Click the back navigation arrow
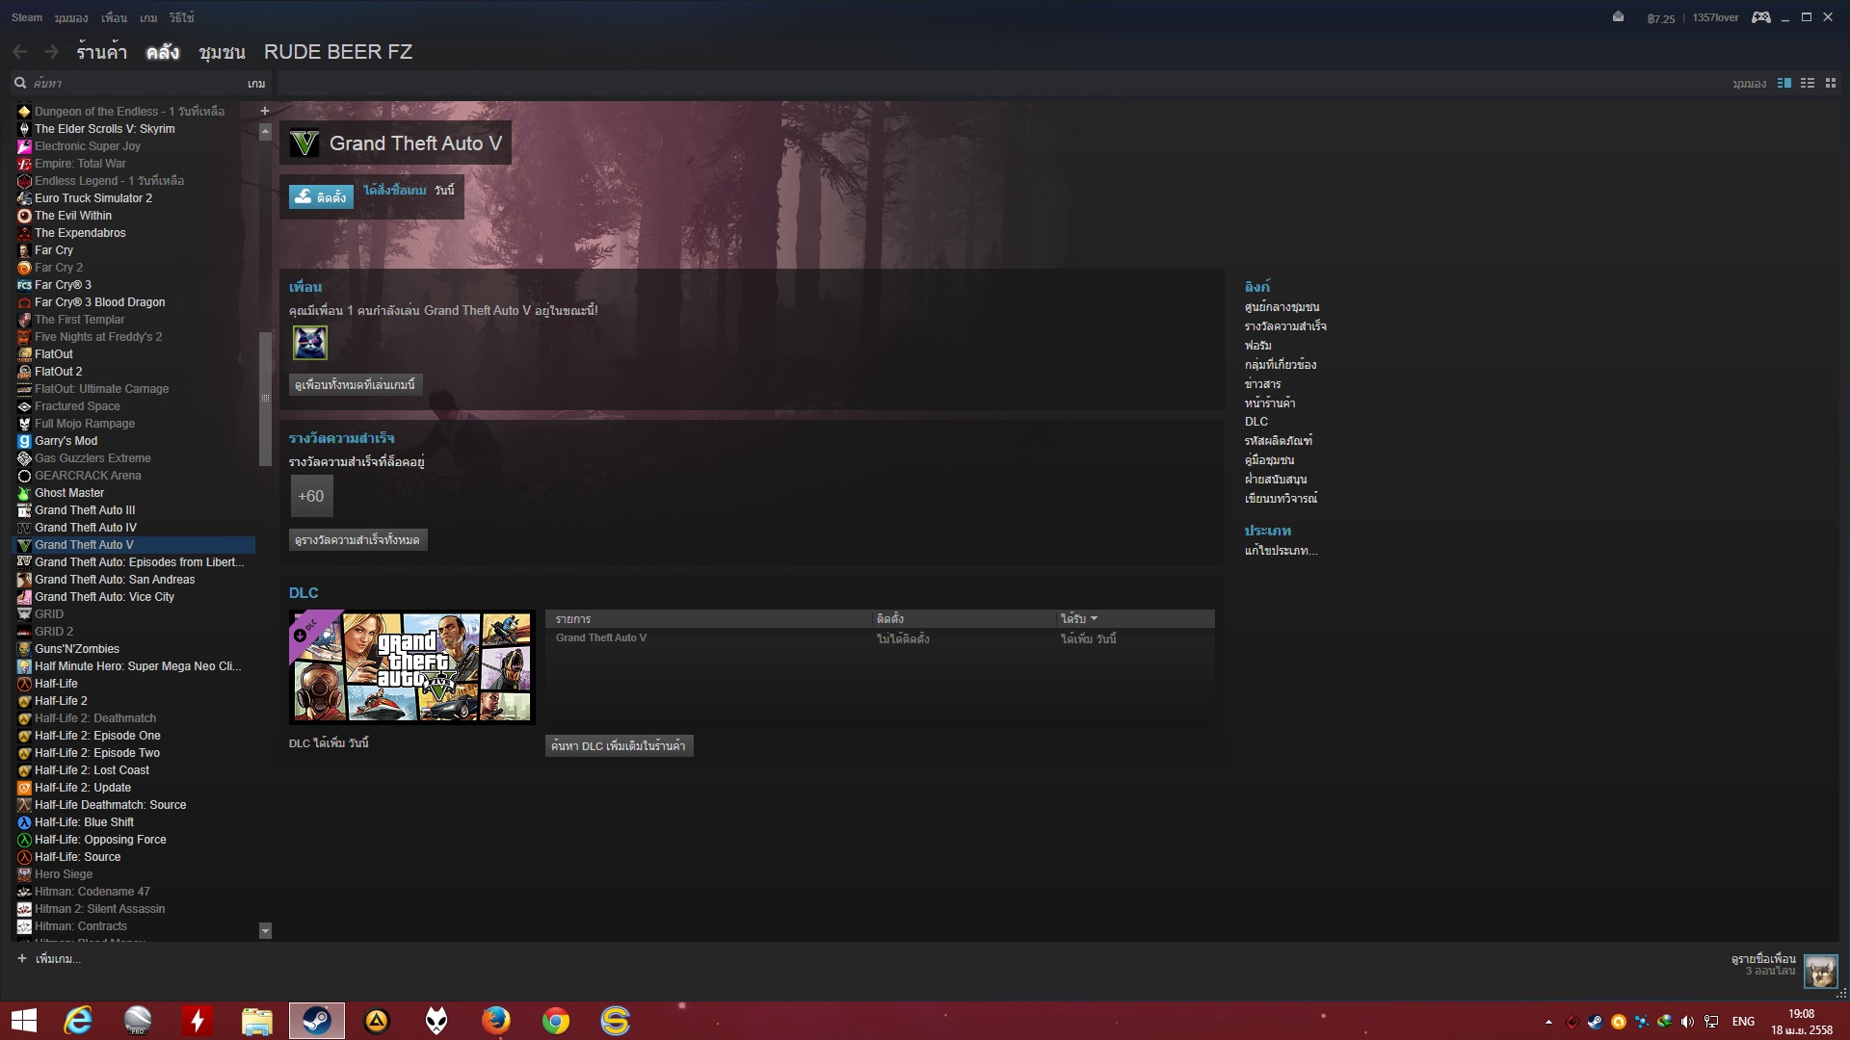1850x1040 pixels. pos(20,52)
